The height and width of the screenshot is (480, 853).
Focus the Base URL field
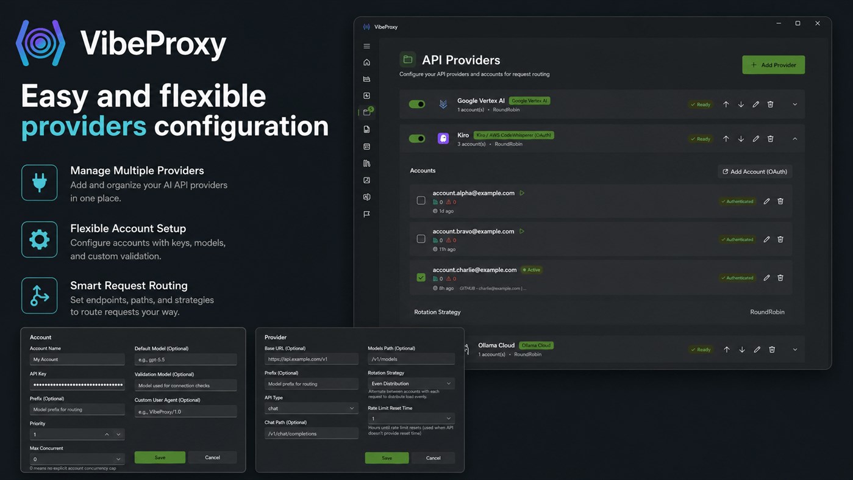coord(312,359)
